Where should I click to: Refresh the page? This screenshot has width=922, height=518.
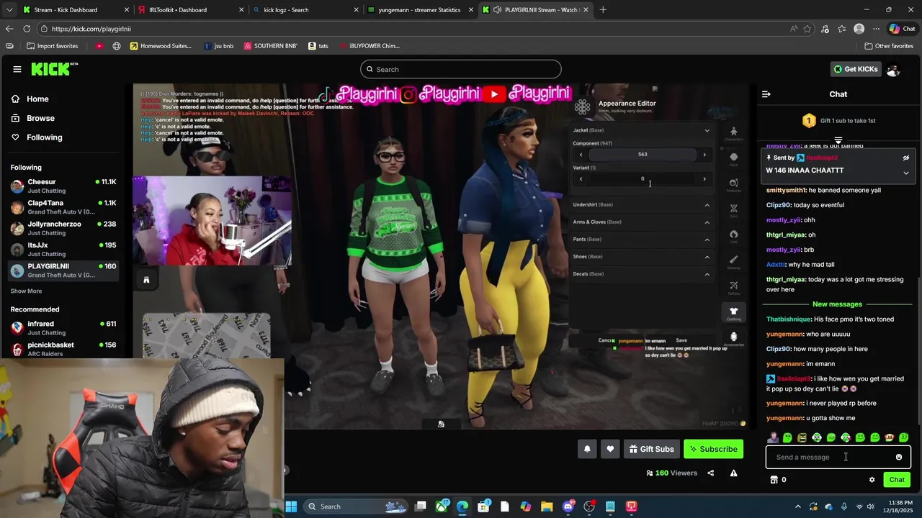pos(27,29)
